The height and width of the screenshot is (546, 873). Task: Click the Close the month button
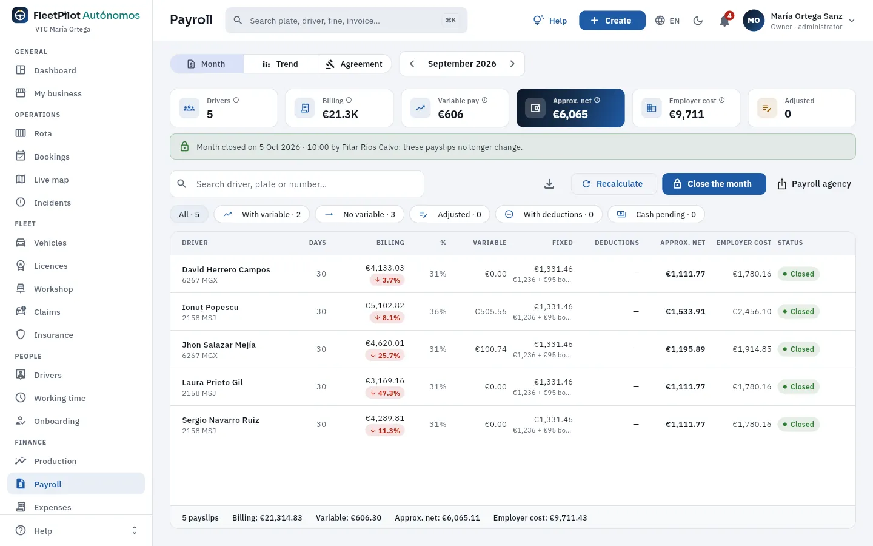coord(714,184)
